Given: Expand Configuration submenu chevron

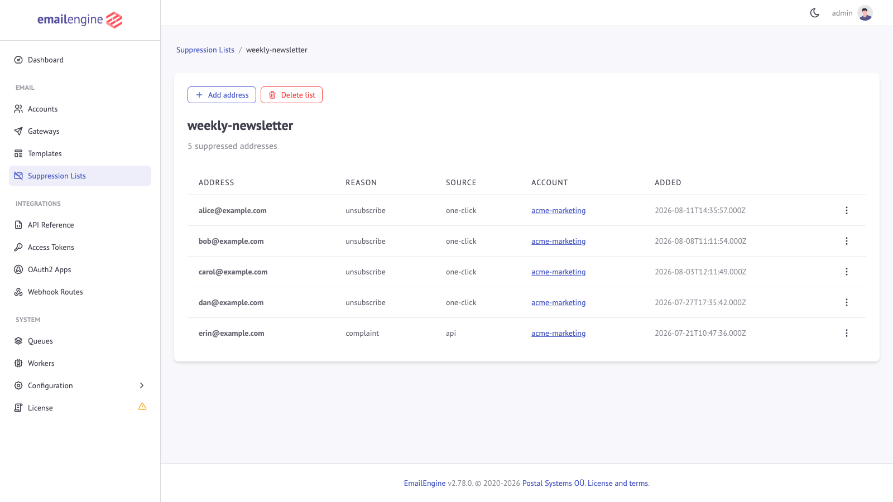Looking at the screenshot, I should 142,385.
